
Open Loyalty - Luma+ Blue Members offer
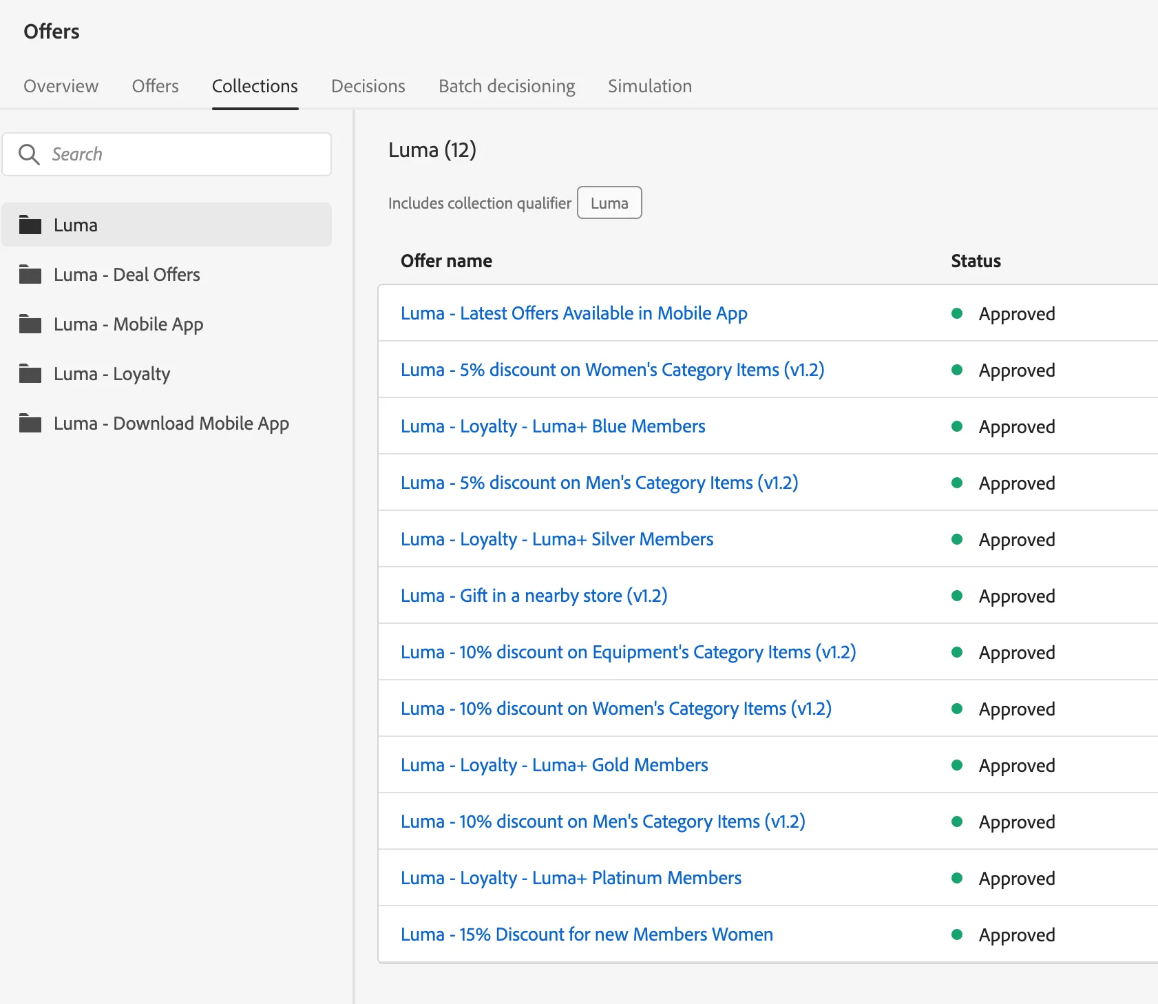pyautogui.click(x=553, y=426)
